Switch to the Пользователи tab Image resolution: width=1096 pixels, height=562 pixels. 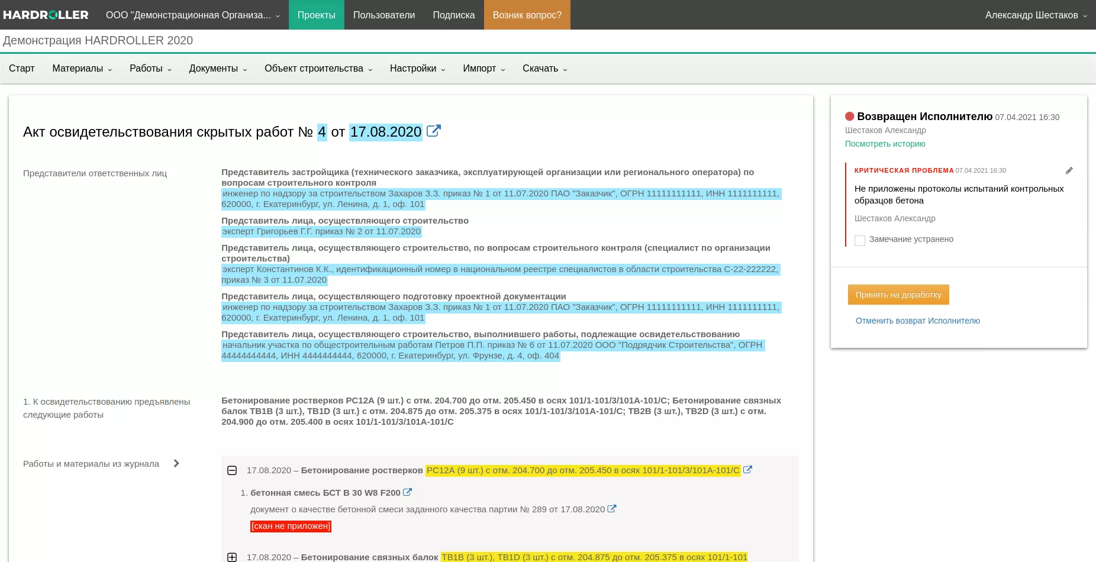pyautogui.click(x=383, y=15)
